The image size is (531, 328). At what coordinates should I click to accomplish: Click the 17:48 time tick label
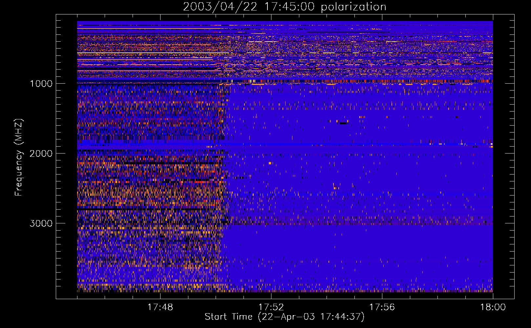click(x=160, y=307)
